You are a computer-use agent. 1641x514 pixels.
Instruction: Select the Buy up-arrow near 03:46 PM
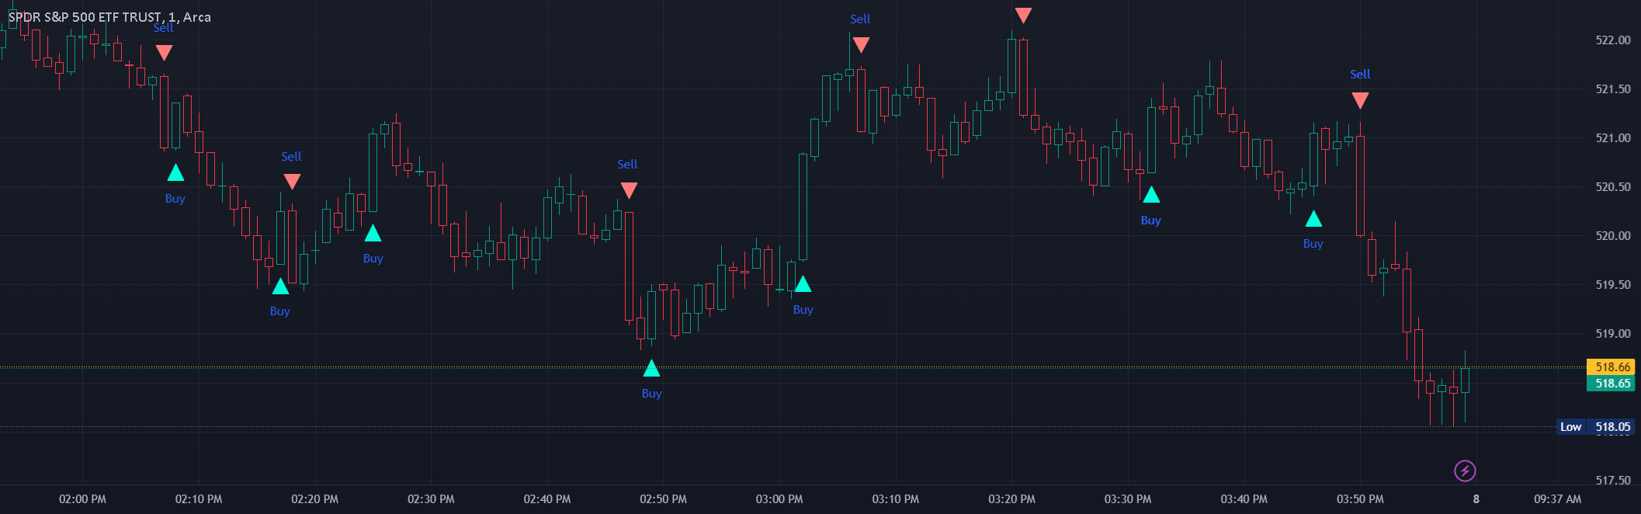pyautogui.click(x=1313, y=219)
